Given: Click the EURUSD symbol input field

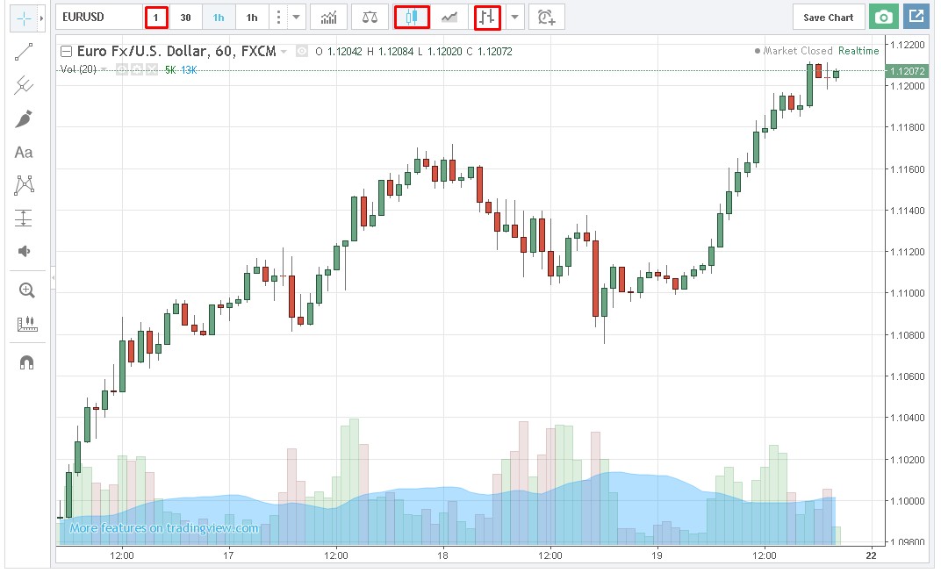Looking at the screenshot, I should coord(99,18).
